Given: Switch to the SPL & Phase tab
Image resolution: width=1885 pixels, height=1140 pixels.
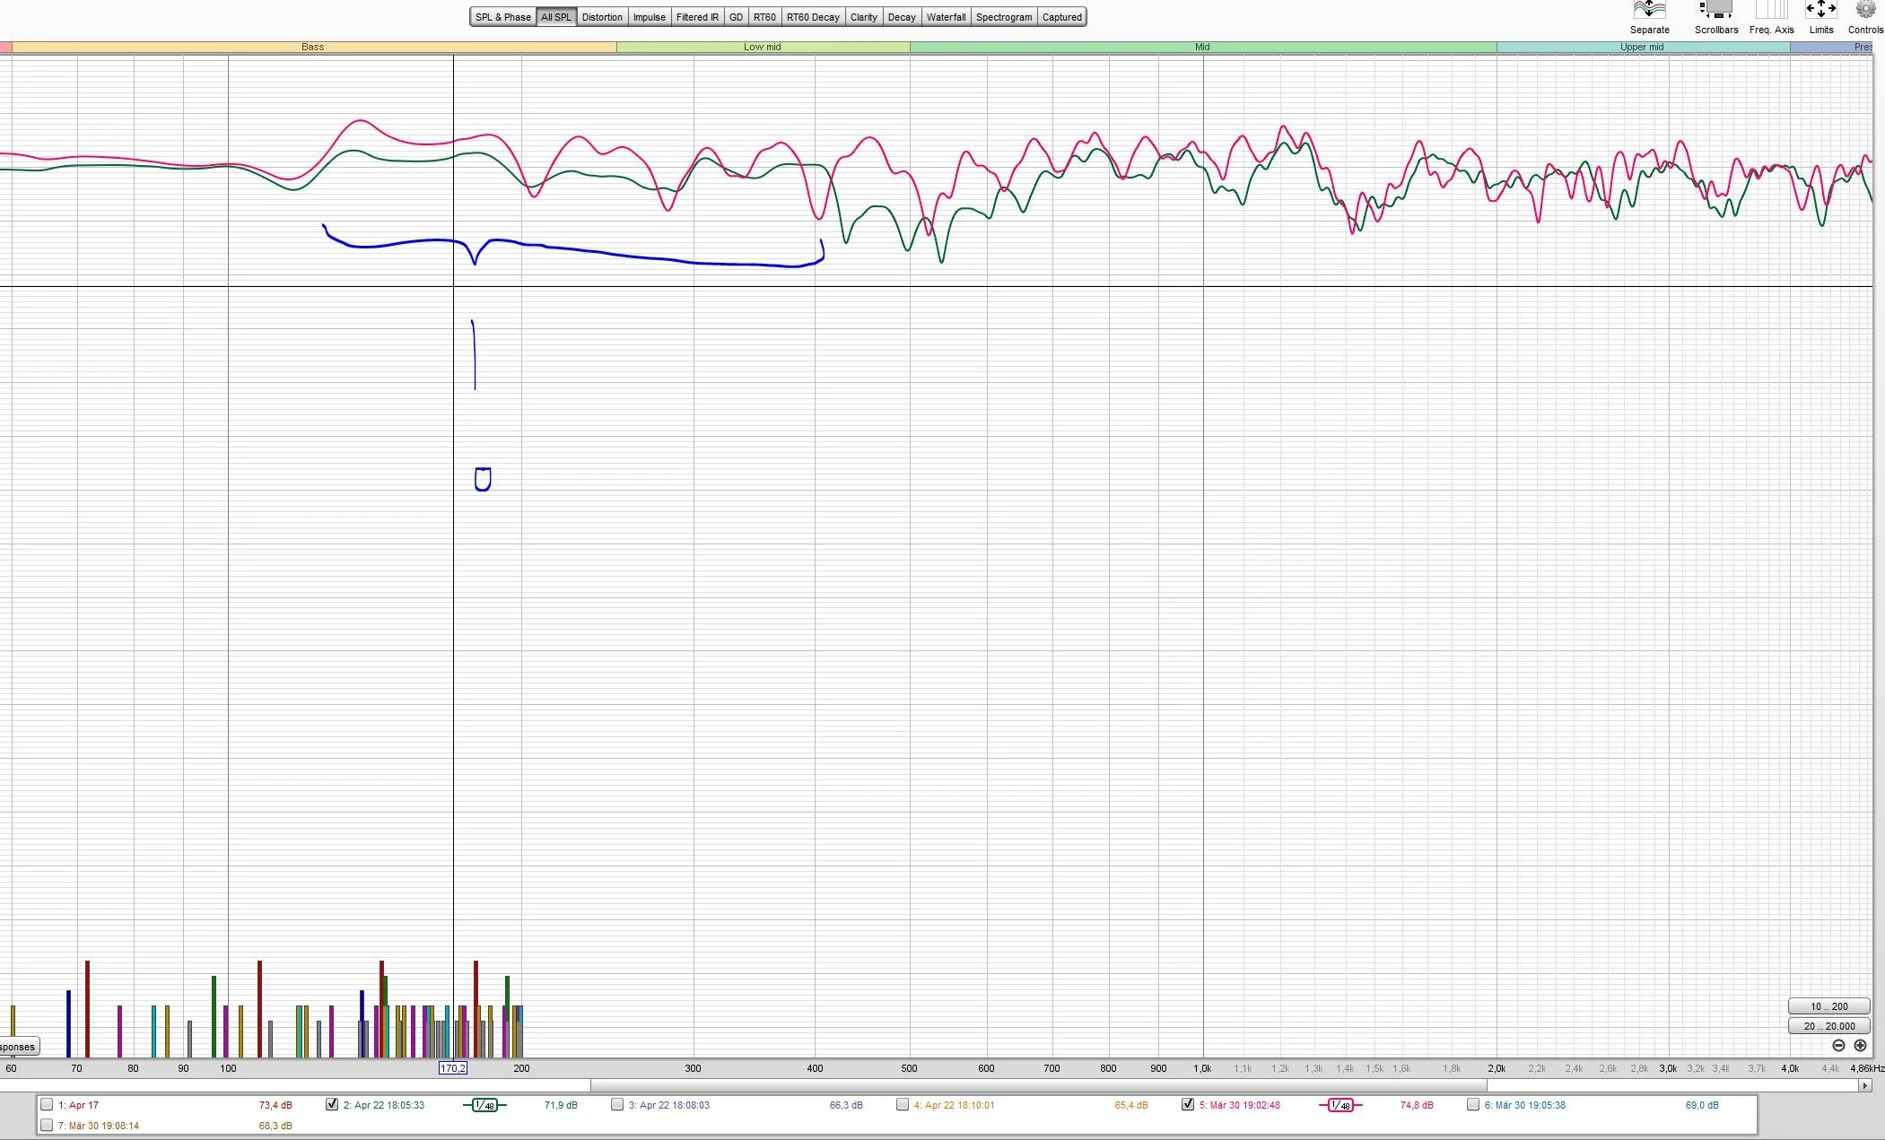Looking at the screenshot, I should (502, 17).
